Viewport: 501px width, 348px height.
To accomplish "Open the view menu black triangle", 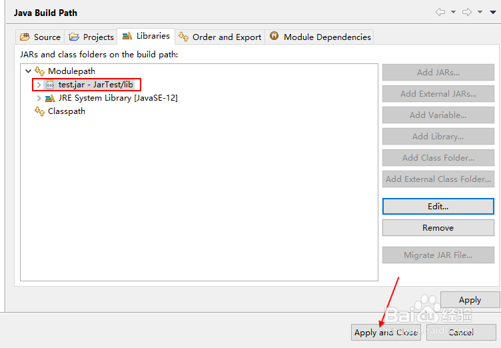I will point(493,12).
